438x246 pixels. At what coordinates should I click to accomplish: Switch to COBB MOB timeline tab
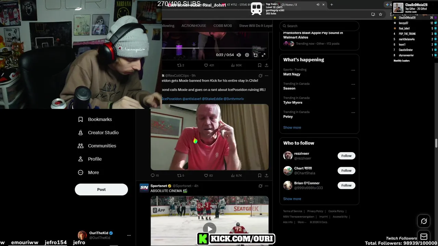(x=223, y=26)
